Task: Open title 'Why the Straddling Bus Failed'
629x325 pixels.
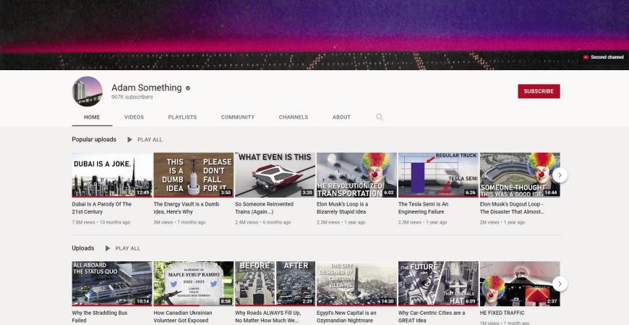Action: tap(100, 316)
